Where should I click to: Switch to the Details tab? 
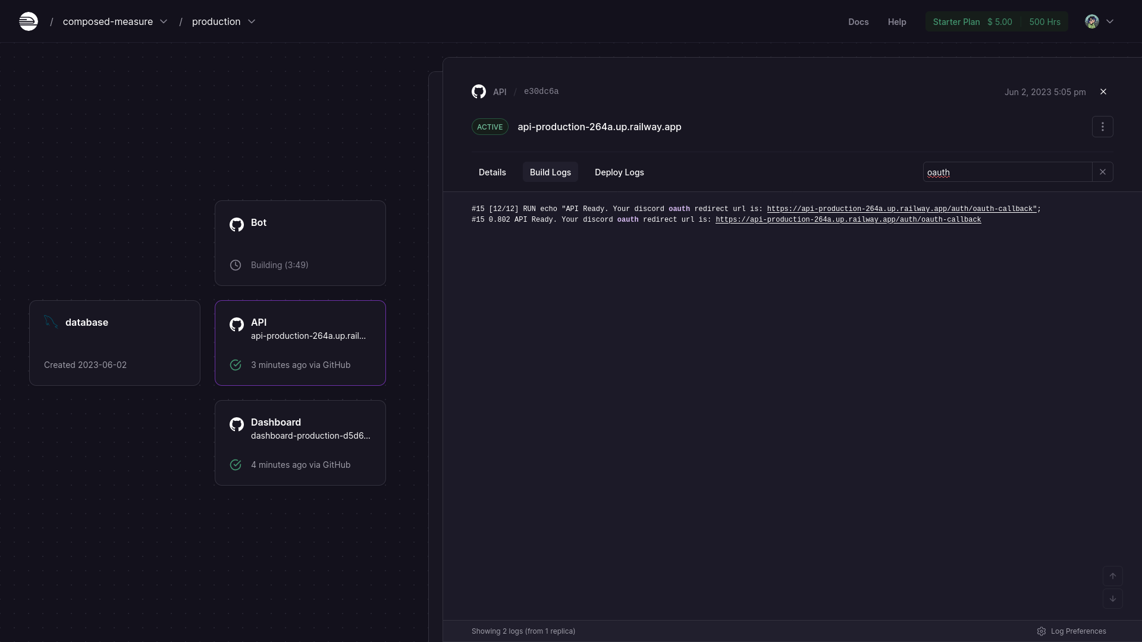tap(492, 172)
